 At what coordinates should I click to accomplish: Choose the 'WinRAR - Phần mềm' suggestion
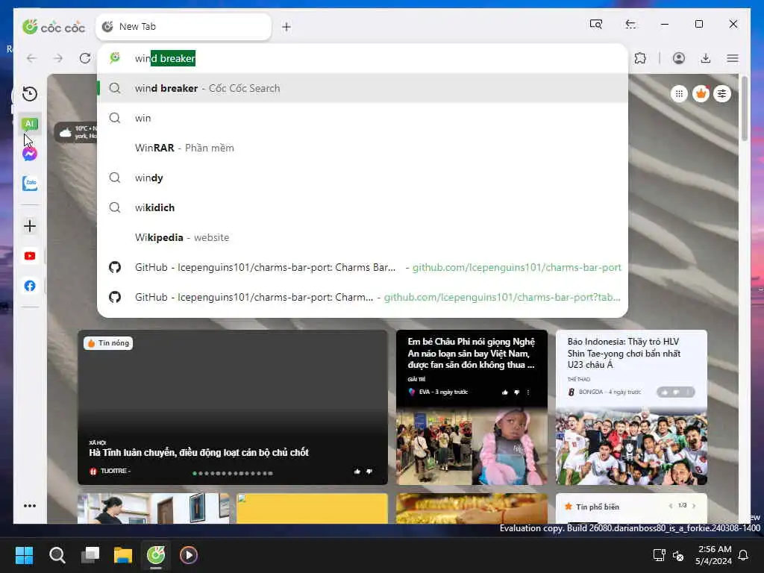(x=363, y=148)
